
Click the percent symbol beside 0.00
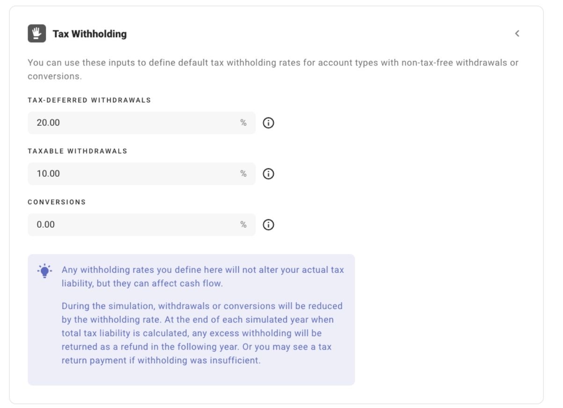coord(242,225)
